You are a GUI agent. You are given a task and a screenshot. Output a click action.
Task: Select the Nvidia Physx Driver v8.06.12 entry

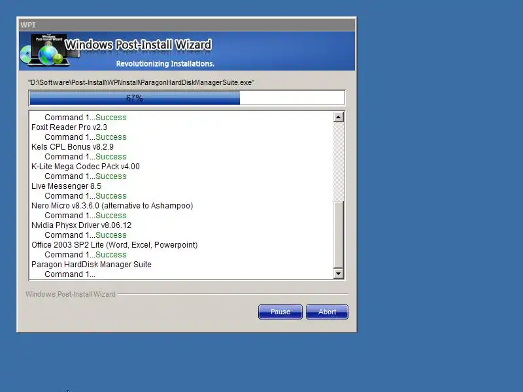pos(81,225)
